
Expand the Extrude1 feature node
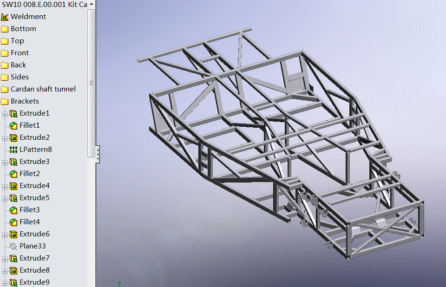5,114
